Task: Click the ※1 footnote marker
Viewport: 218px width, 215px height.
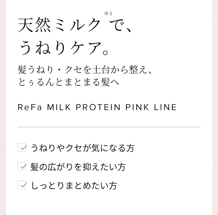Action: click(108, 14)
